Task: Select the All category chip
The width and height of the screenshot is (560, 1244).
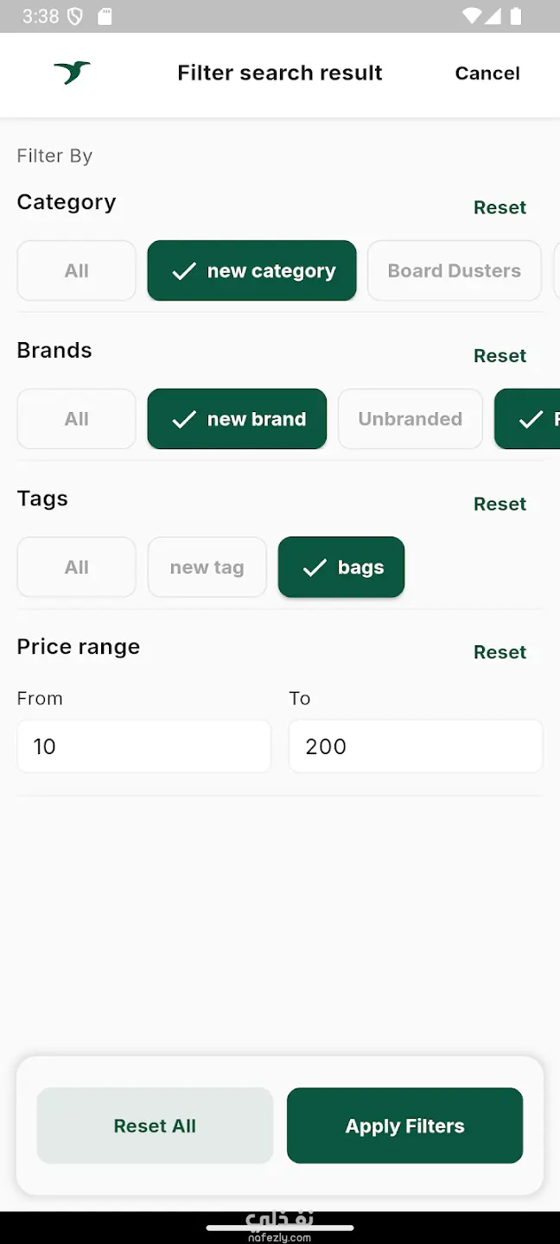Action: (x=77, y=271)
